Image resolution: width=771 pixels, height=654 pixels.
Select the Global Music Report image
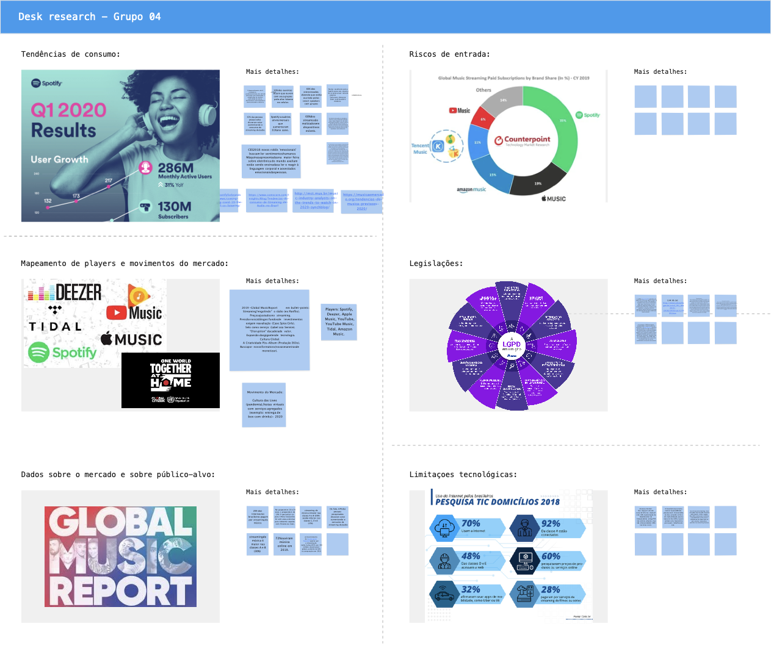(x=120, y=556)
